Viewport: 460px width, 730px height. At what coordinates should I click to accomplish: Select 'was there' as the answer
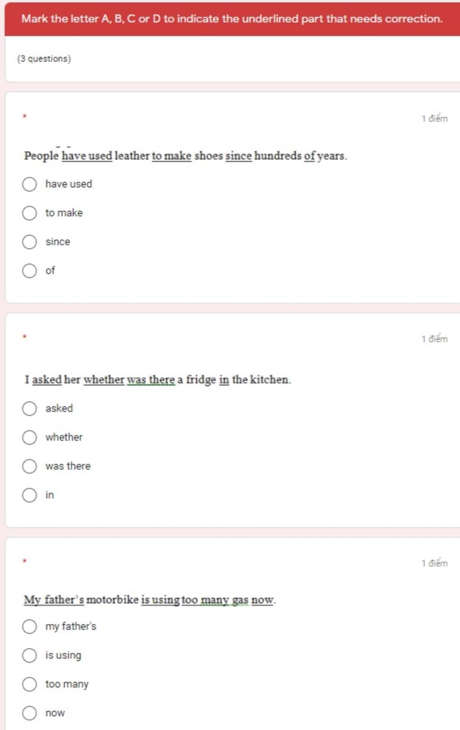pyautogui.click(x=30, y=466)
